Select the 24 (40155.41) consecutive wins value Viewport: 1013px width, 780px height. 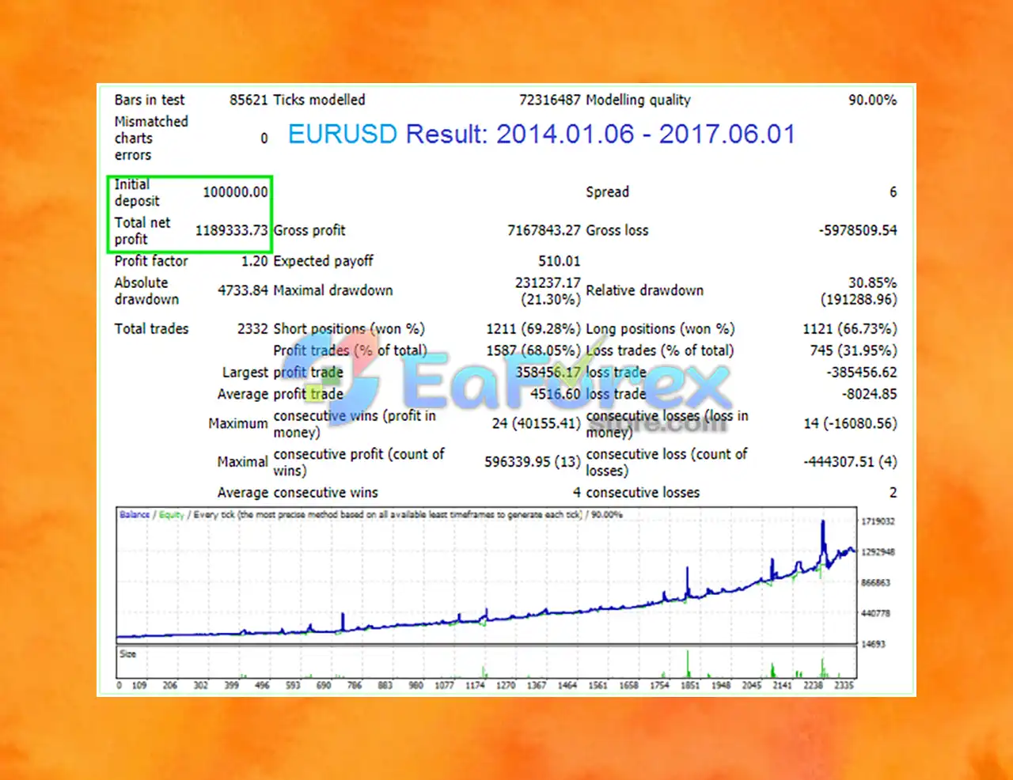point(537,424)
